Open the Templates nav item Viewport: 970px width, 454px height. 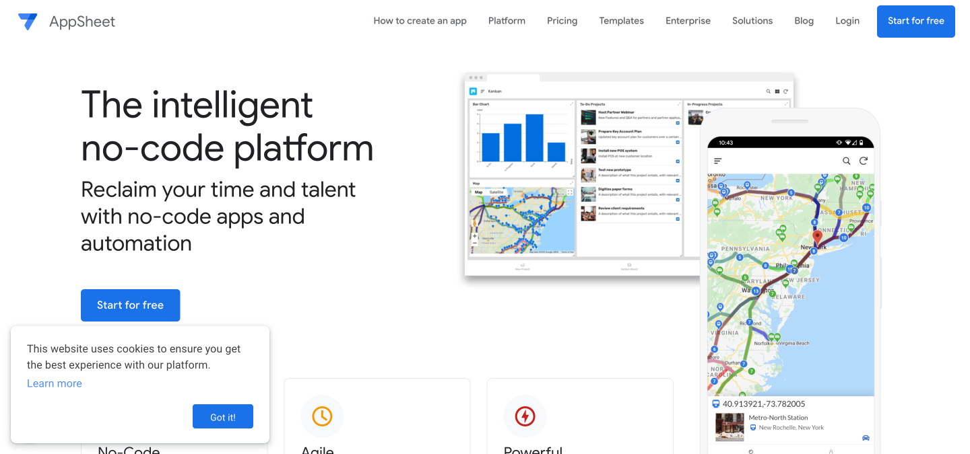pyautogui.click(x=622, y=21)
